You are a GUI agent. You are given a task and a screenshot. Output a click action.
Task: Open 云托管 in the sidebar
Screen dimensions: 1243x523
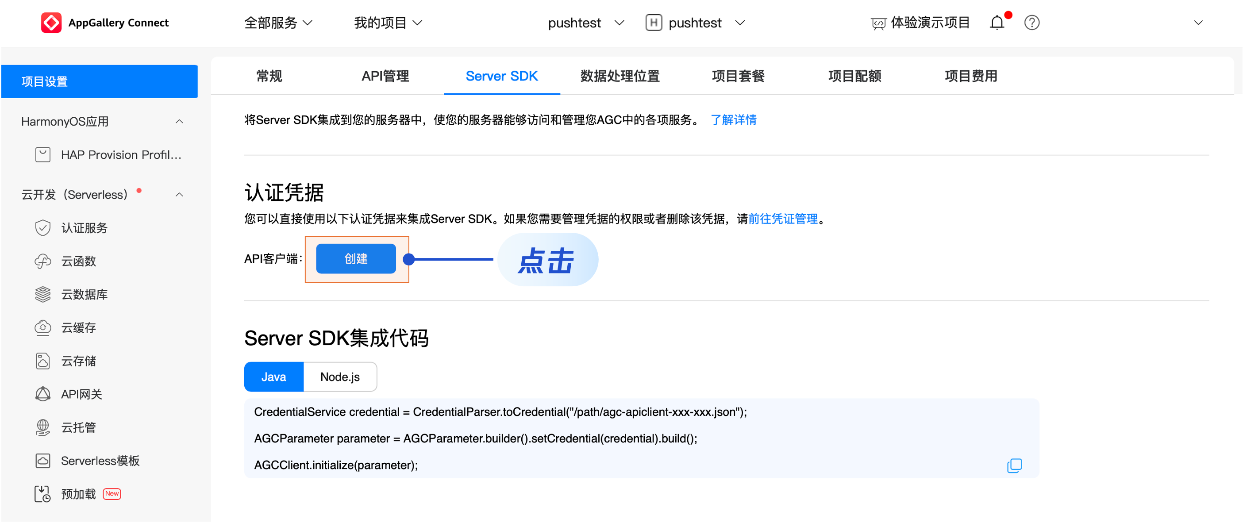coord(78,427)
